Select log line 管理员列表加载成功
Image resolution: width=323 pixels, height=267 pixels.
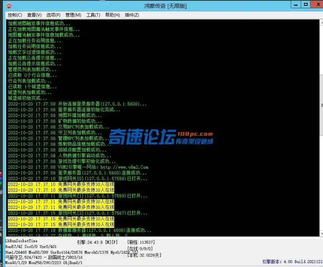point(32,69)
